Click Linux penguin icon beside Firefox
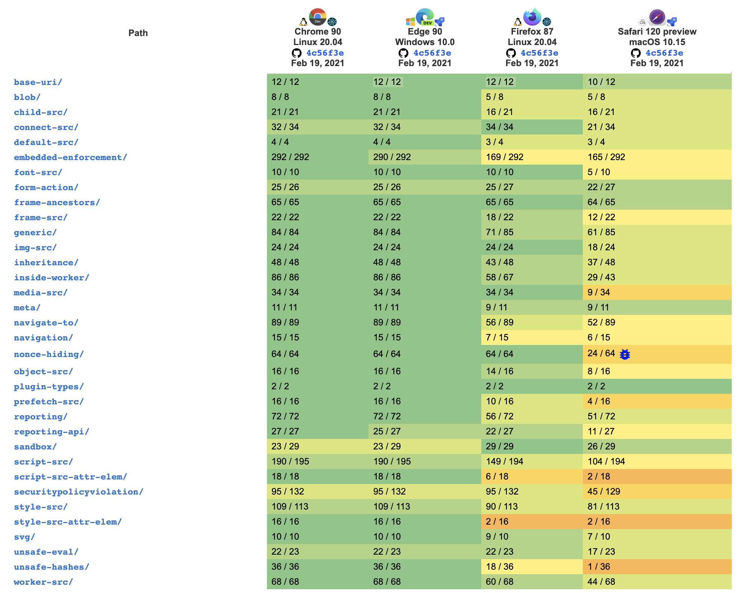Image resolution: width=740 pixels, height=593 pixels. click(x=518, y=22)
